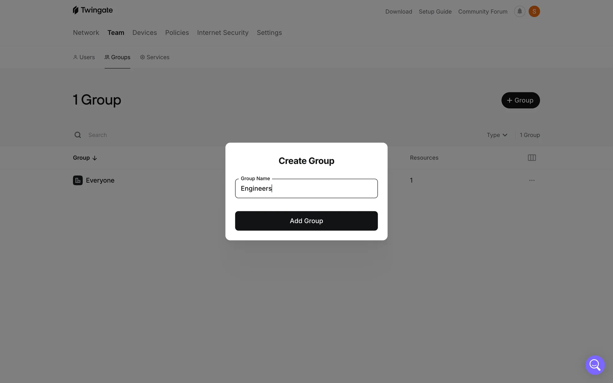Screen dimensions: 613x383
Task: Click the Everyone group building icon
Action: point(78,180)
